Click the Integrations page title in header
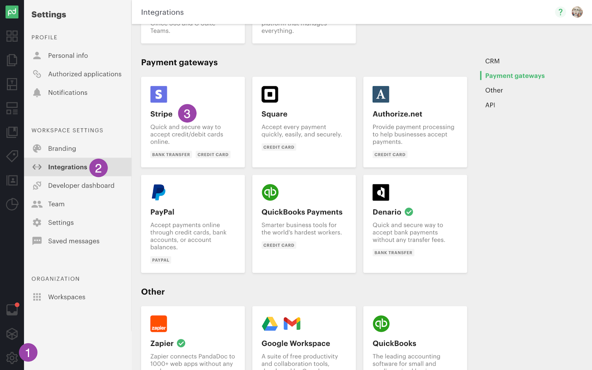Screen dimensions: 592x370 coord(162,12)
